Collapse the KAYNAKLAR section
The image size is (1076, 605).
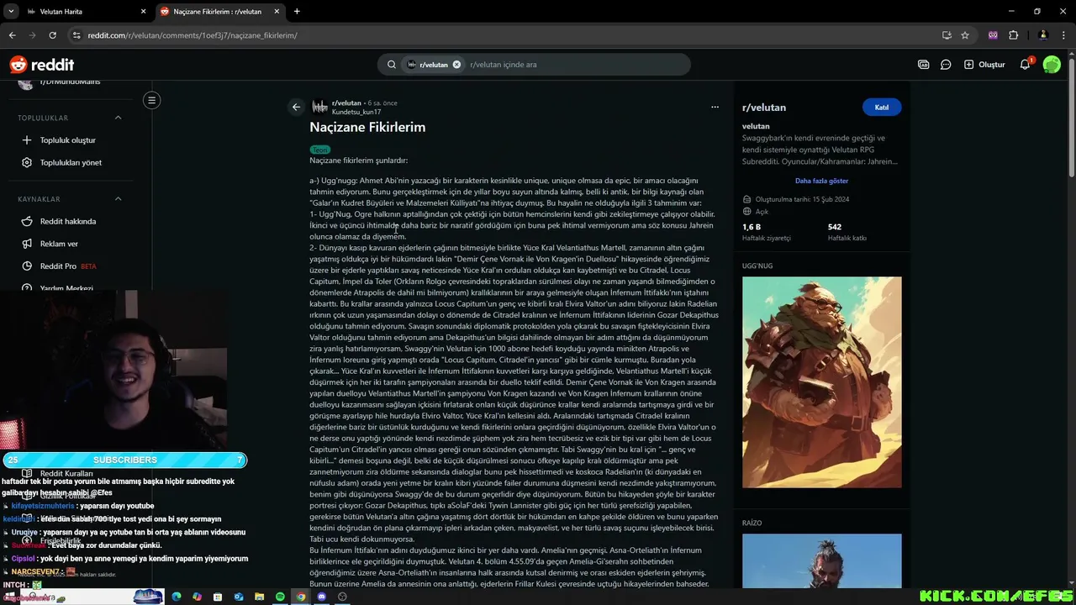(x=118, y=199)
